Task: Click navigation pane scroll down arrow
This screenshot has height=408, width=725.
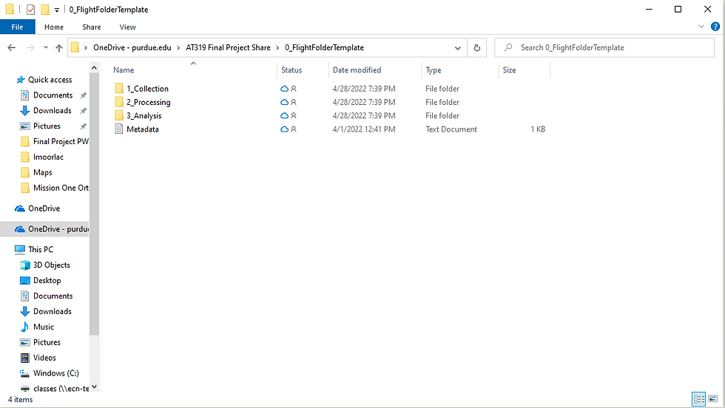Action: [95, 387]
